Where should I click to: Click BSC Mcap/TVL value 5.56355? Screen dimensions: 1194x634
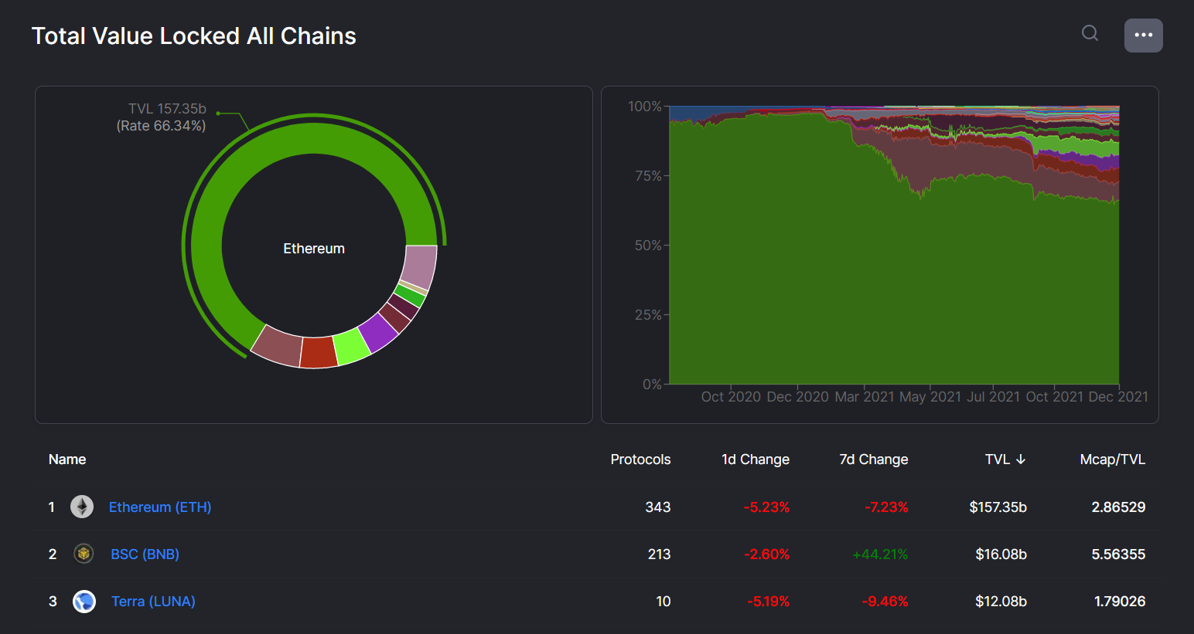coord(1118,554)
